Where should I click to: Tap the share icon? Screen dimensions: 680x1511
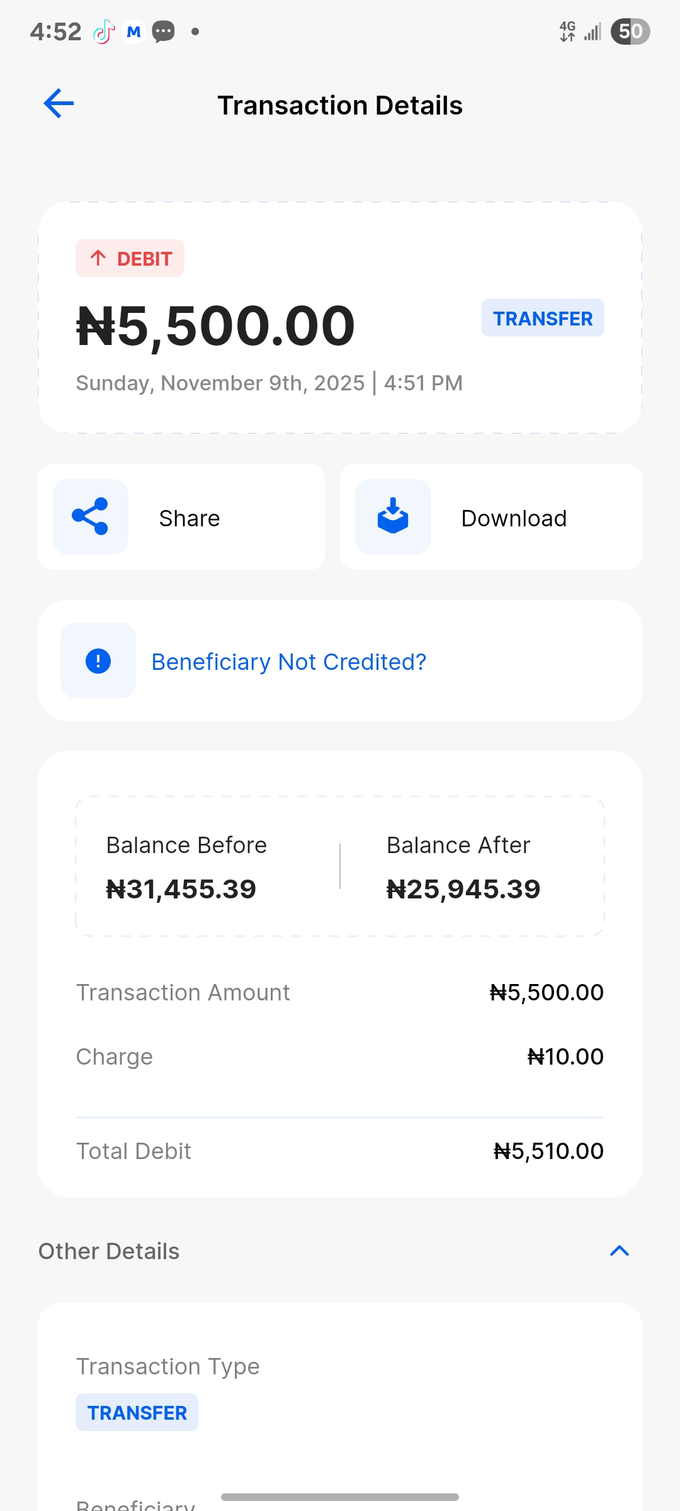coord(91,517)
